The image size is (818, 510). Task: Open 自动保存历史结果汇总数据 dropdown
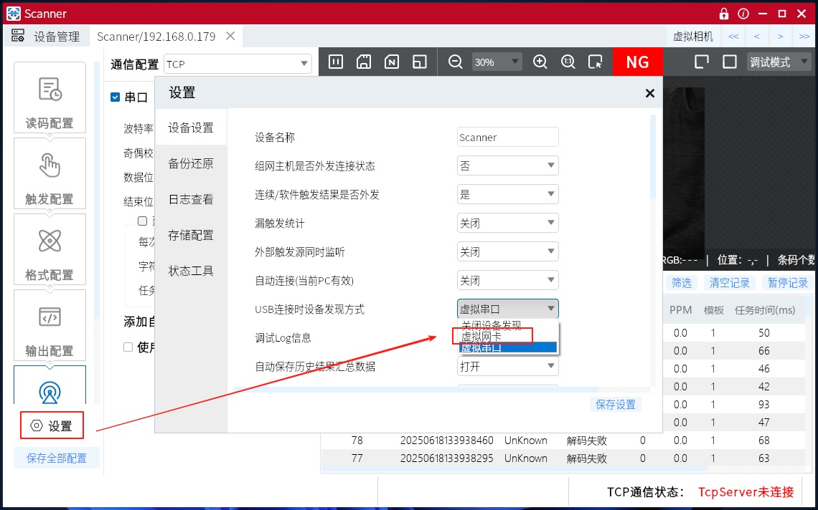[507, 366]
